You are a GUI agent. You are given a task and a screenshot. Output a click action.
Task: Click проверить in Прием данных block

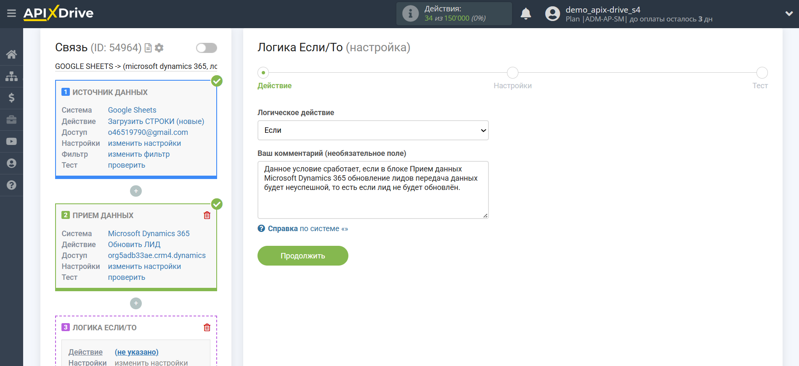[127, 277]
